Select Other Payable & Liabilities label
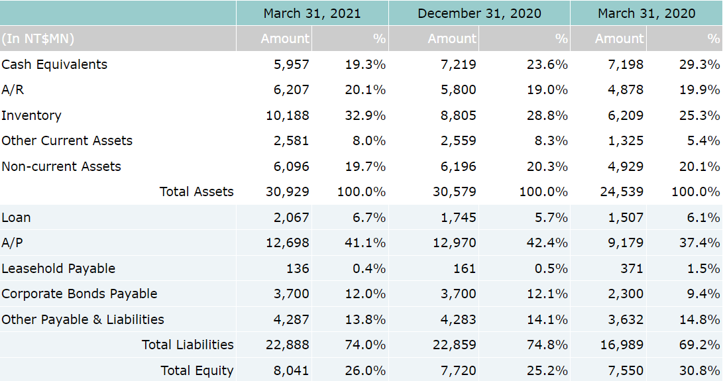 (x=83, y=319)
